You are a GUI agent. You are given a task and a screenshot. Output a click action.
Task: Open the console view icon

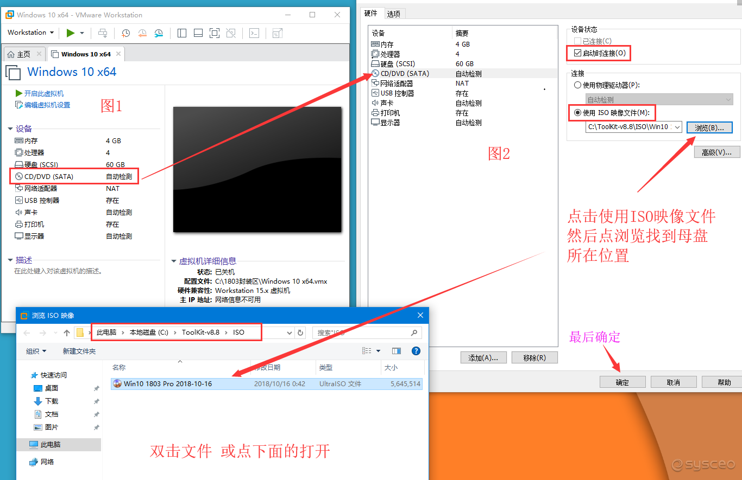pyautogui.click(x=254, y=33)
